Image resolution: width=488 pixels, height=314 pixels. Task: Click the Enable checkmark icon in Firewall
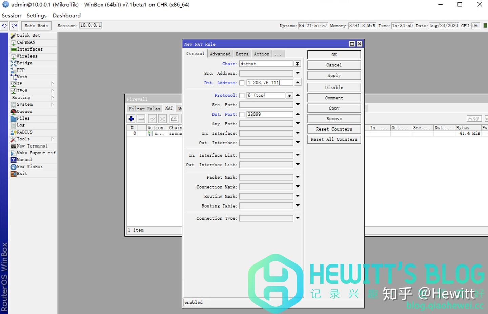click(153, 119)
